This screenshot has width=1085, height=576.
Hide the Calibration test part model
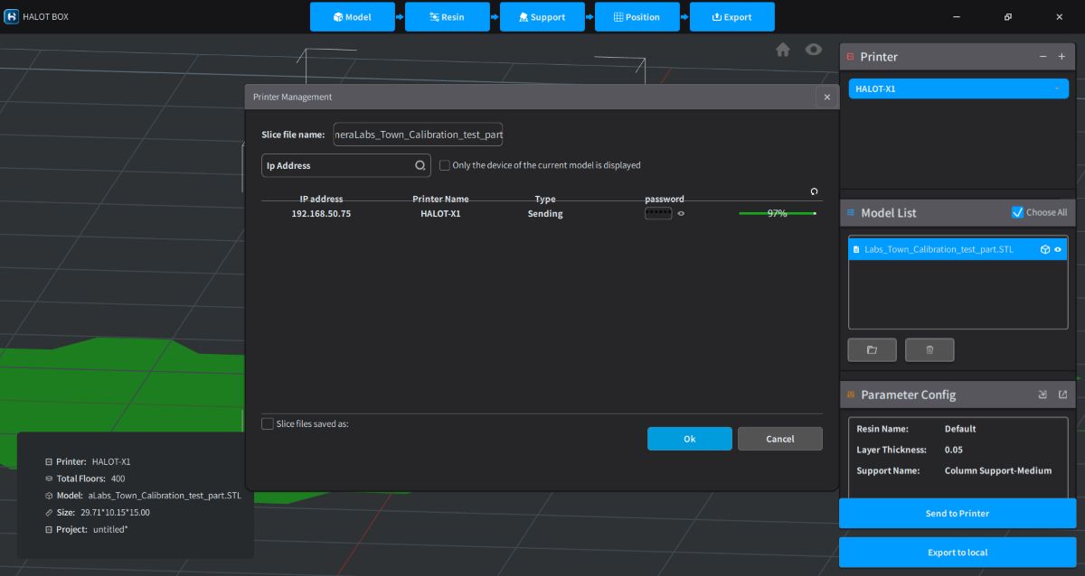(1058, 249)
